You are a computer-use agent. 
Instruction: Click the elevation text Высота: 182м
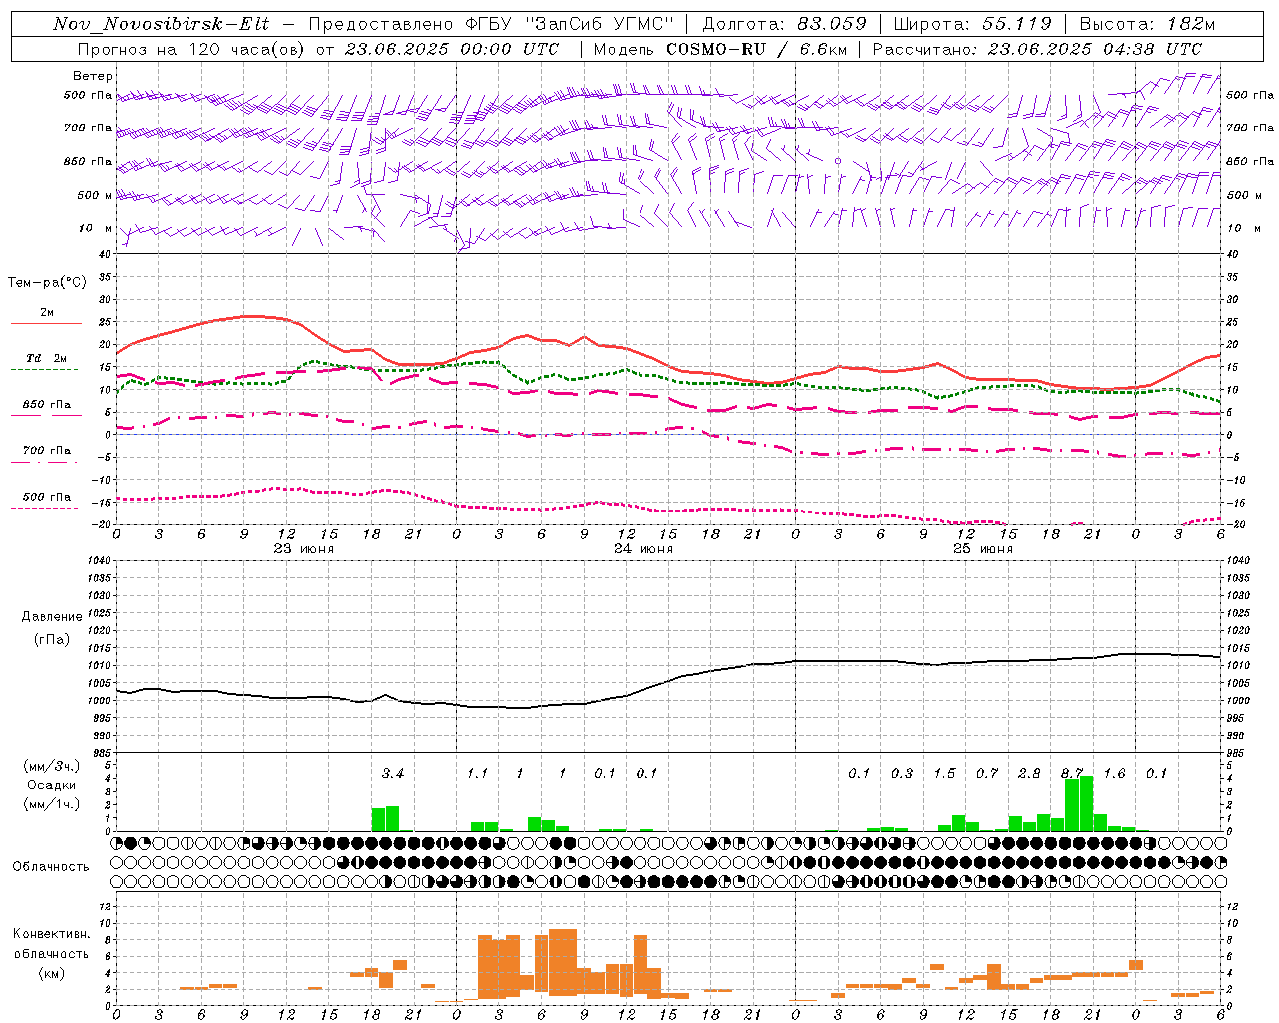pyautogui.click(x=1147, y=24)
